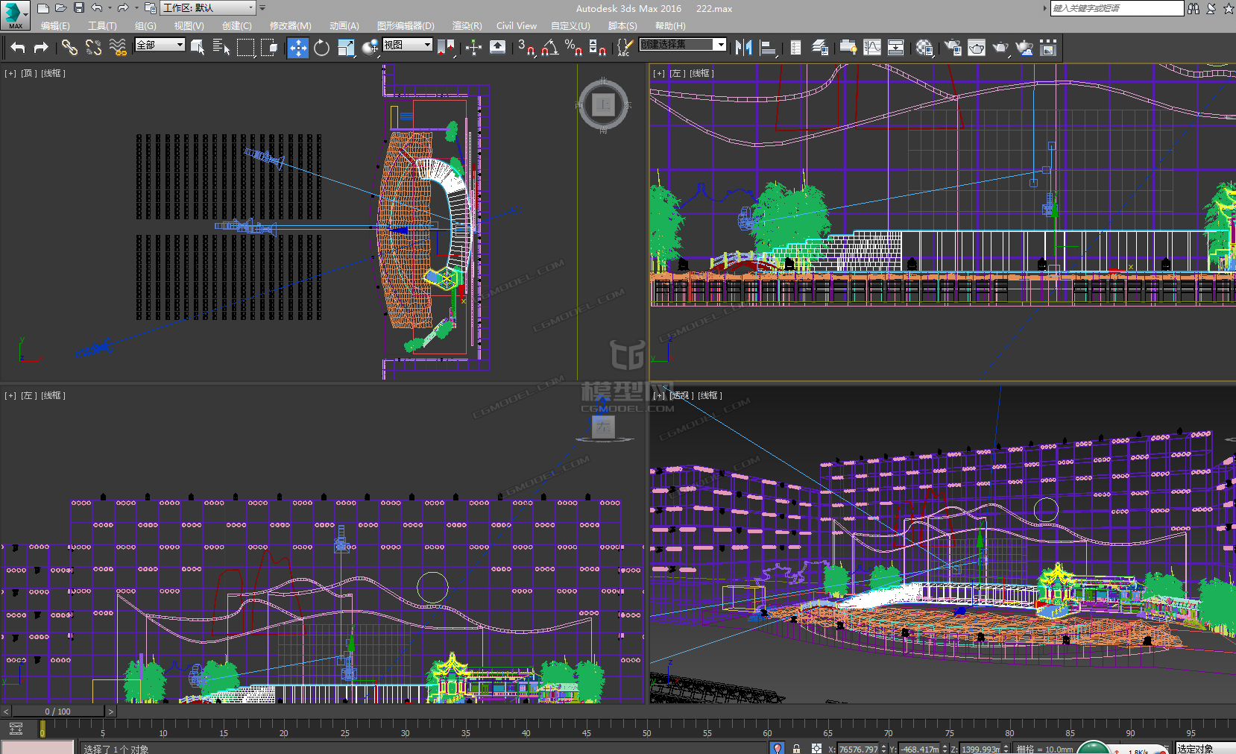The height and width of the screenshot is (754, 1236).
Task: Toggle the Isolate Selection lightbulb in status bar
Action: [x=778, y=749]
